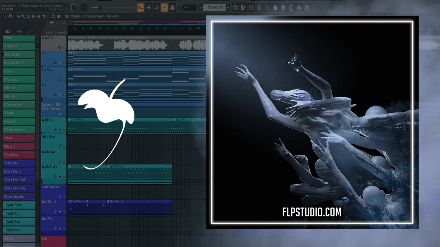
Task: Select the Tambourine pattern in picker
Action: [x=19, y=105]
